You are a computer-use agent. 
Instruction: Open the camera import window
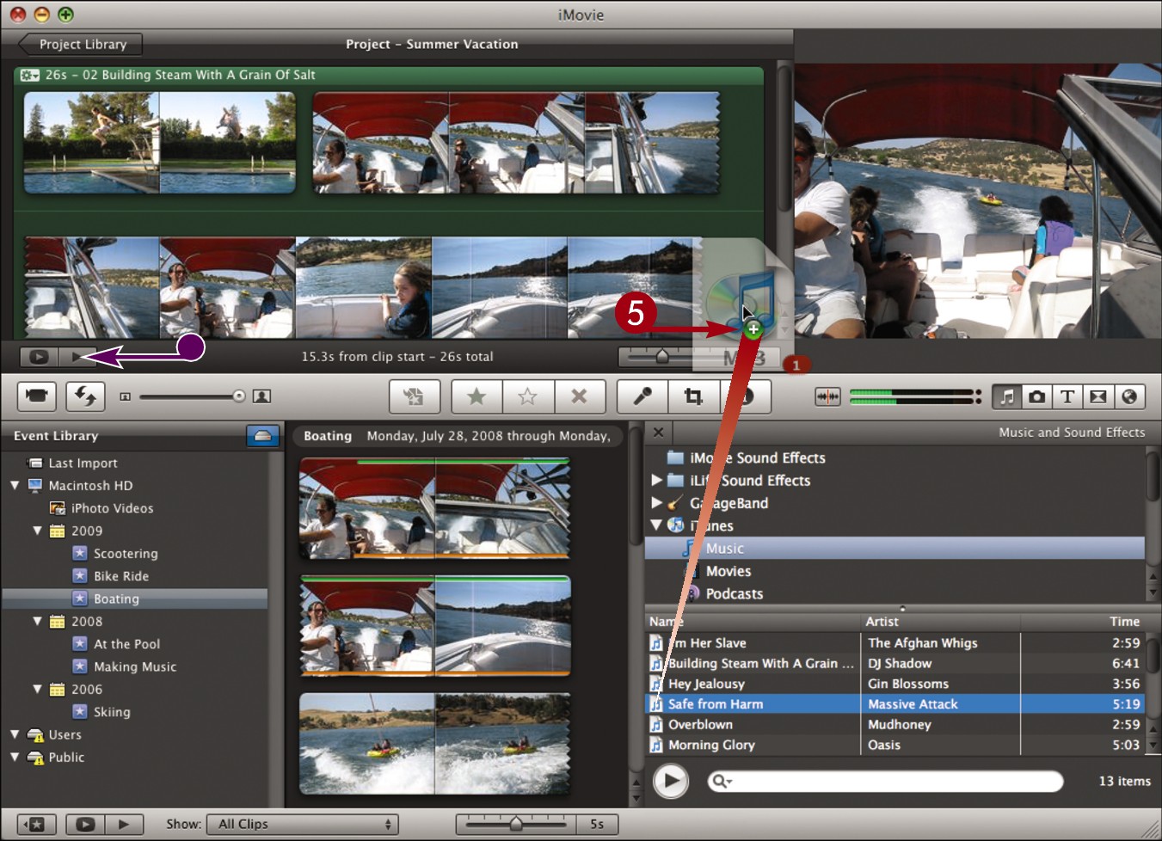(36, 396)
